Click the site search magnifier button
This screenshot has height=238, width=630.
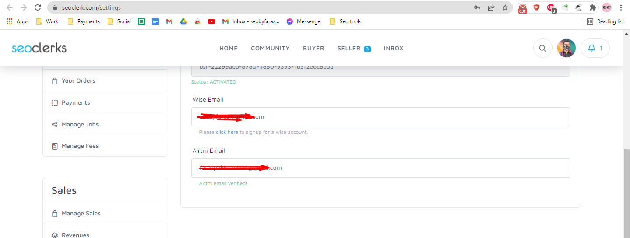point(542,48)
